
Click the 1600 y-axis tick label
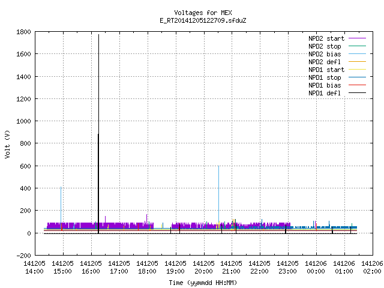[23, 54]
